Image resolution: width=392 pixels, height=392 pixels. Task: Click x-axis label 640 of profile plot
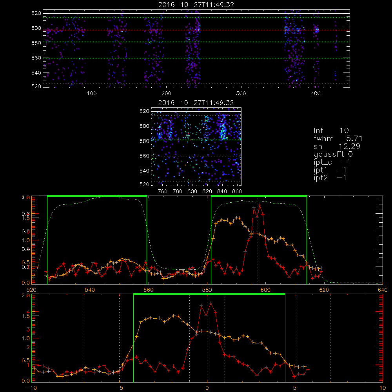pos(383,290)
